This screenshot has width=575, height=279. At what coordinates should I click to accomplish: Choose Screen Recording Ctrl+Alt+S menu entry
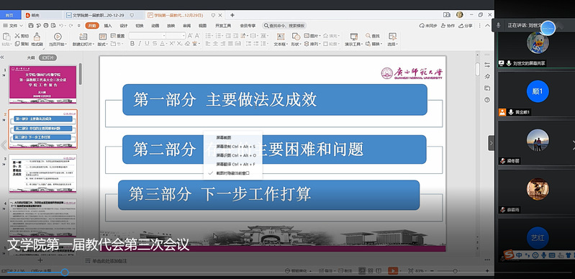236,146
